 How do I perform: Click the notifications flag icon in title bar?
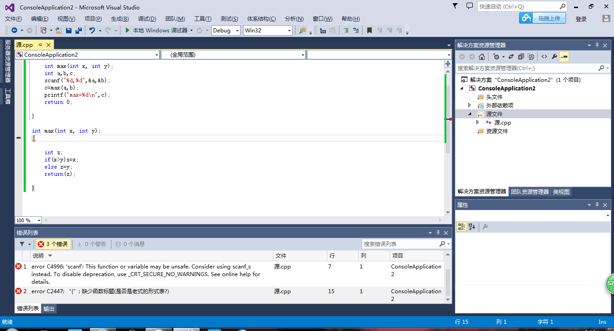pos(455,6)
